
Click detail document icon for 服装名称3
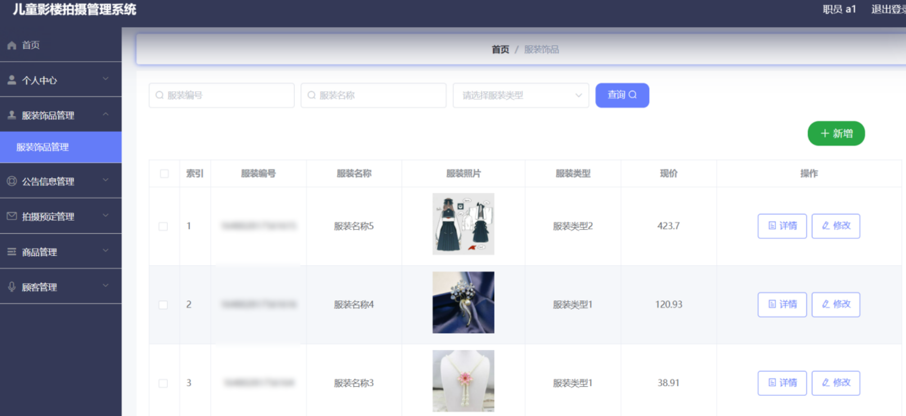[x=772, y=382]
